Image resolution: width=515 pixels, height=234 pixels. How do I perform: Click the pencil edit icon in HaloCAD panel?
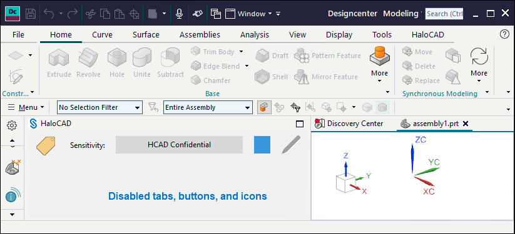[291, 145]
